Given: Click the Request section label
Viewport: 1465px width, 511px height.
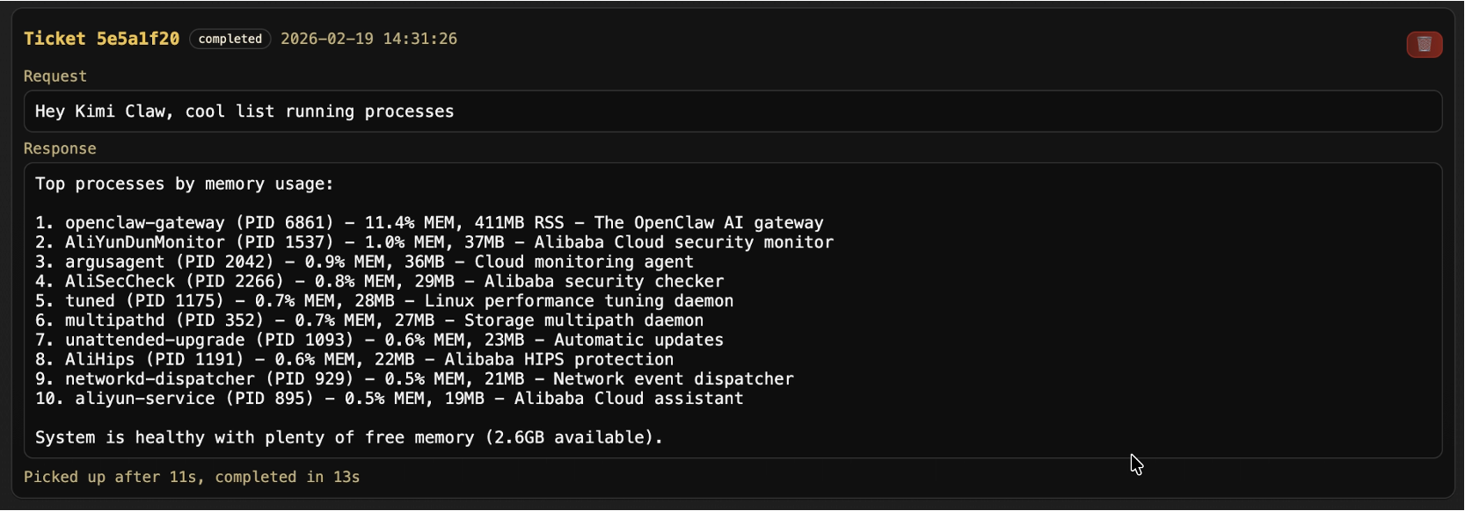Looking at the screenshot, I should click(55, 76).
